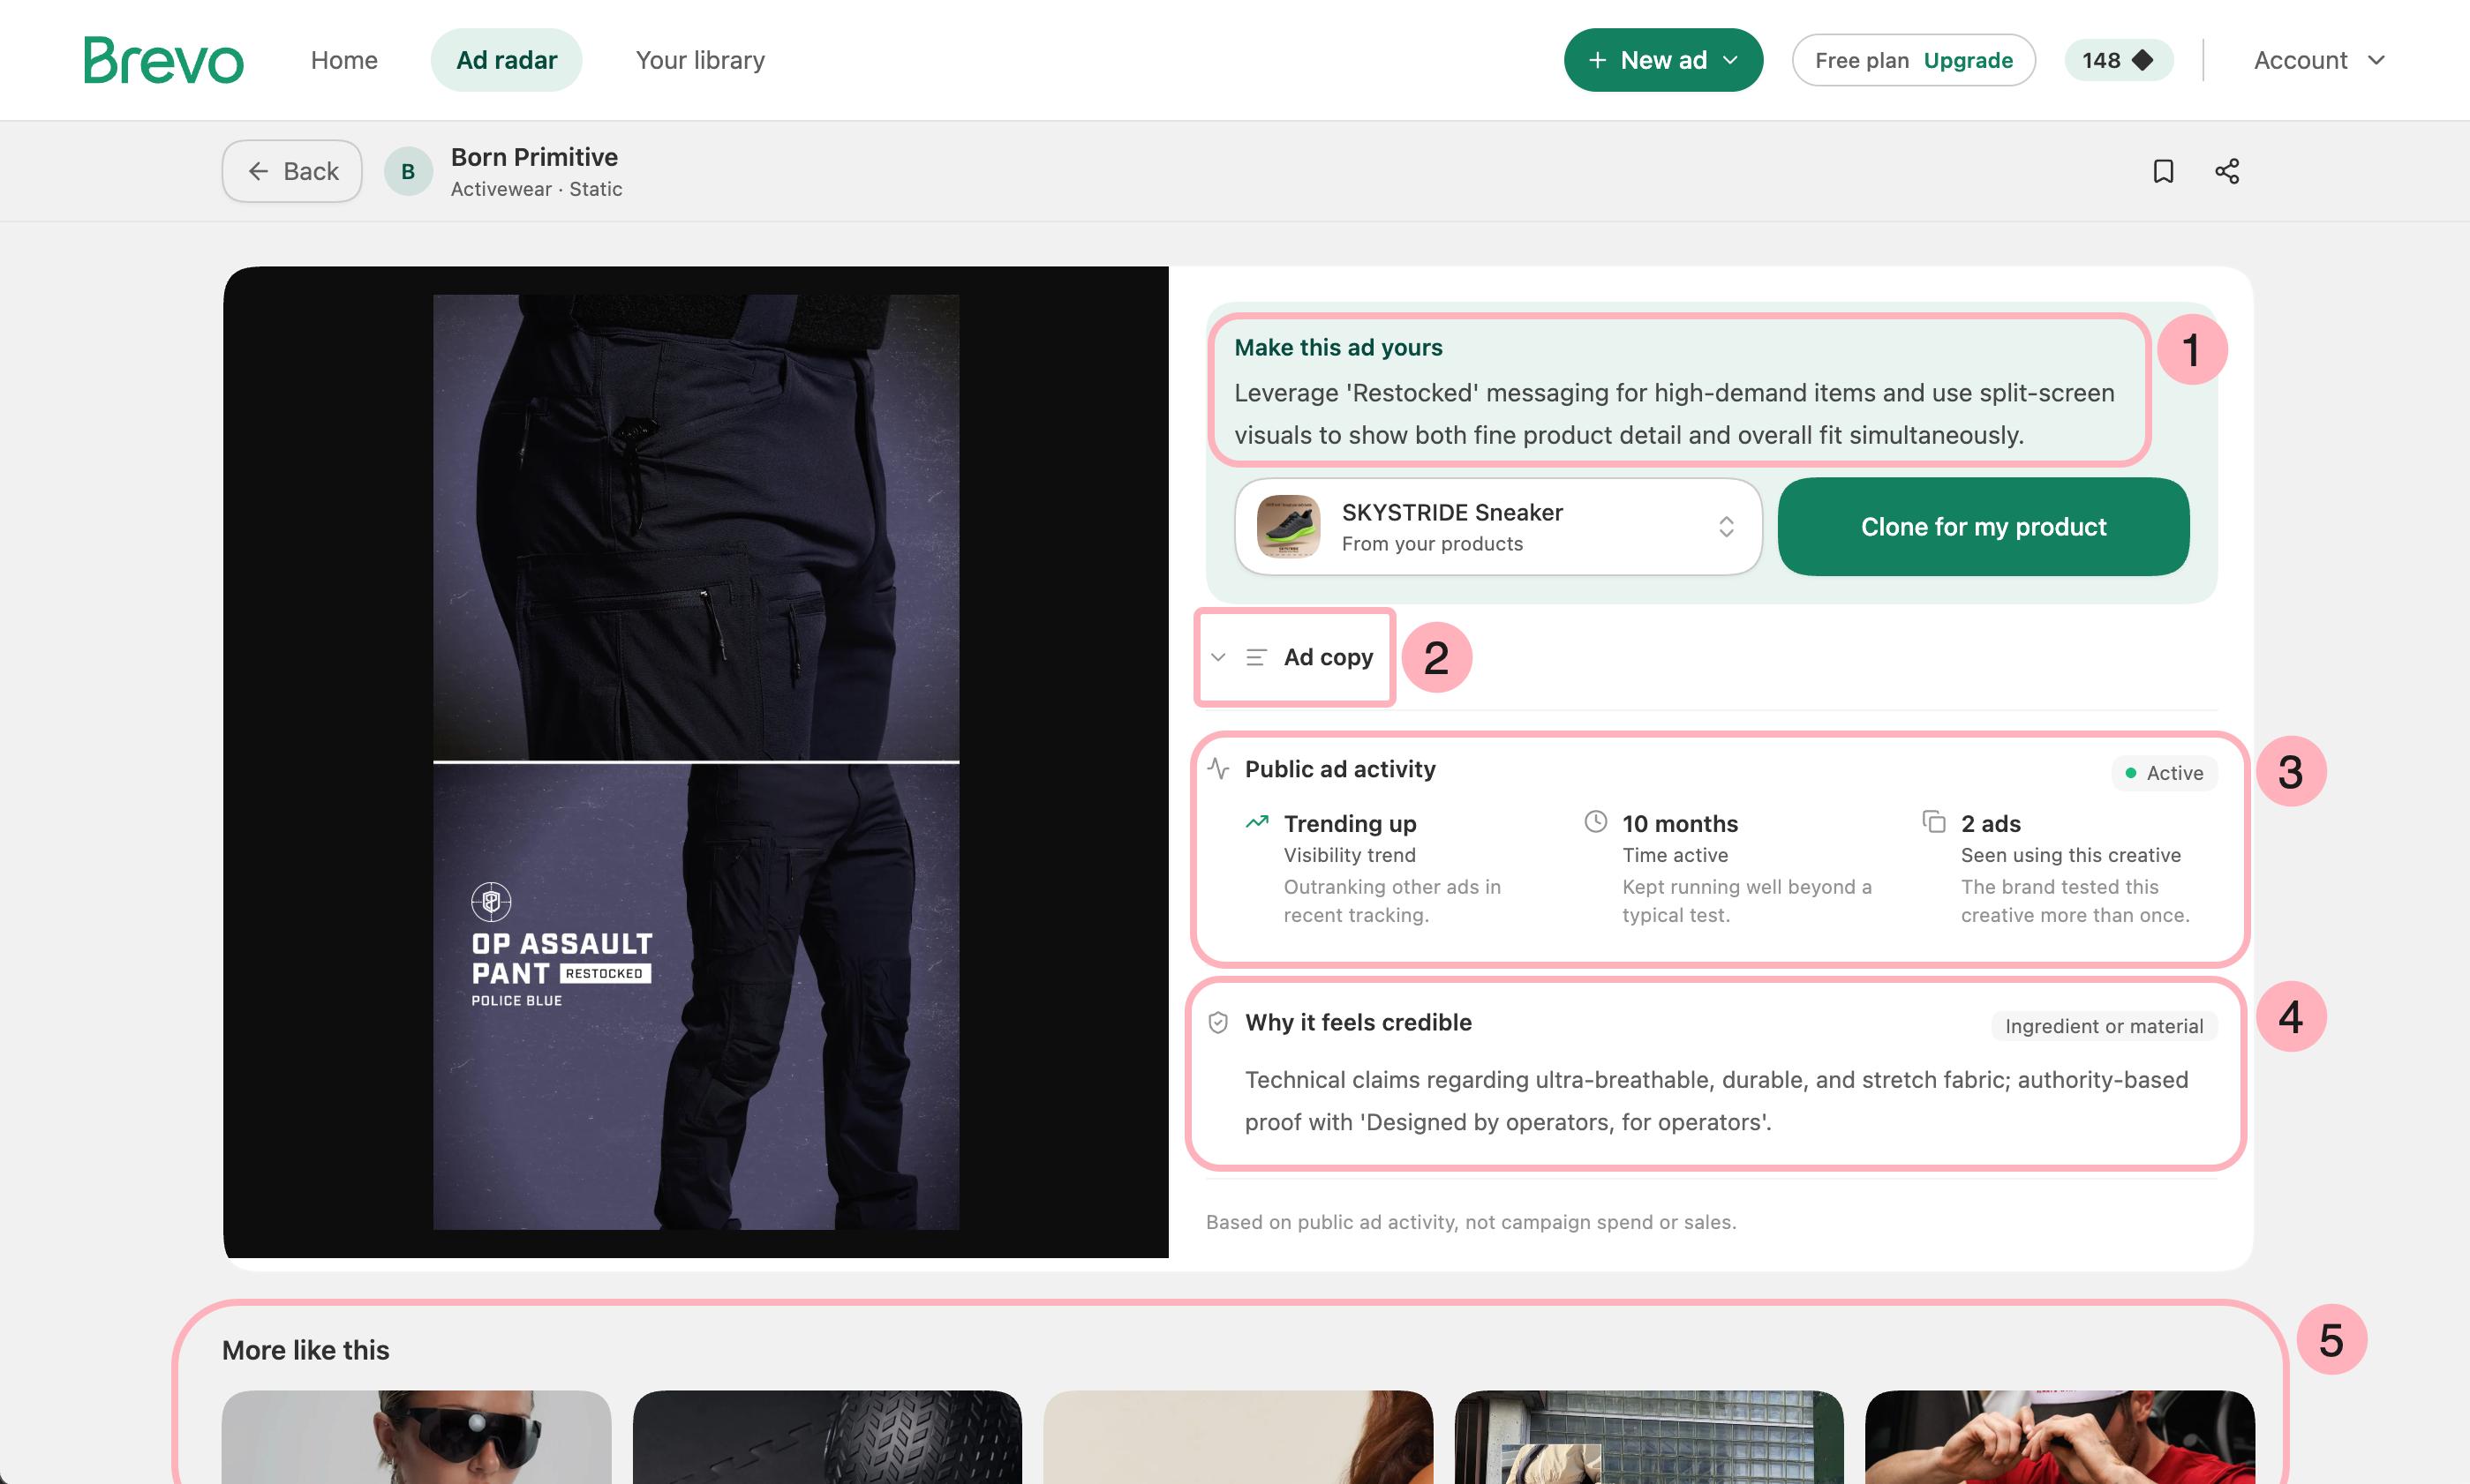Click the Brevo logo
Image resolution: width=2470 pixels, height=1484 pixels.
click(x=163, y=60)
